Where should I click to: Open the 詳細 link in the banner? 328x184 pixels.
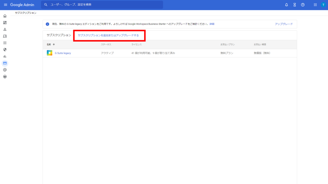pyautogui.click(x=212, y=24)
